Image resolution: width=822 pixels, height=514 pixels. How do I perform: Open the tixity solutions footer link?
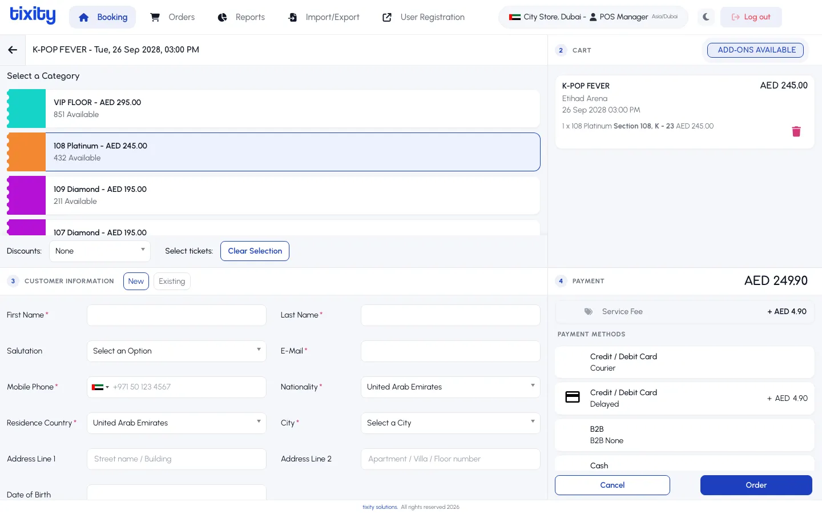click(380, 507)
